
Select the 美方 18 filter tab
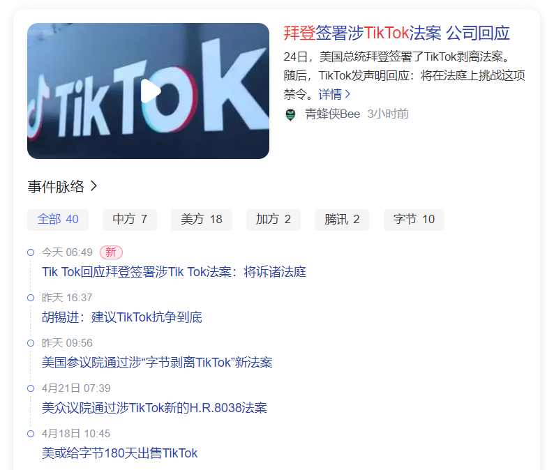point(202,220)
